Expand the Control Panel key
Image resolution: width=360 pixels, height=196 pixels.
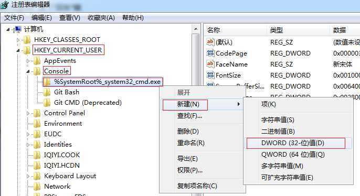coord(28,113)
